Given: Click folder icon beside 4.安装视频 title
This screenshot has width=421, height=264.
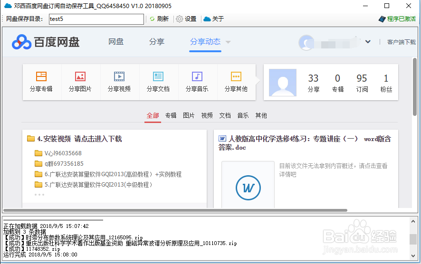Looking at the screenshot, I should tap(31, 139).
